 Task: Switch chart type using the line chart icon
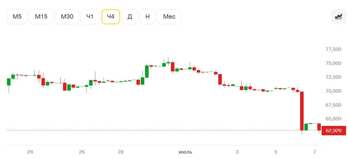338,17
